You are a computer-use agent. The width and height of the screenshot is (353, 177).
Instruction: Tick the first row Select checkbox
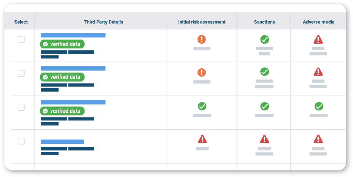click(21, 39)
